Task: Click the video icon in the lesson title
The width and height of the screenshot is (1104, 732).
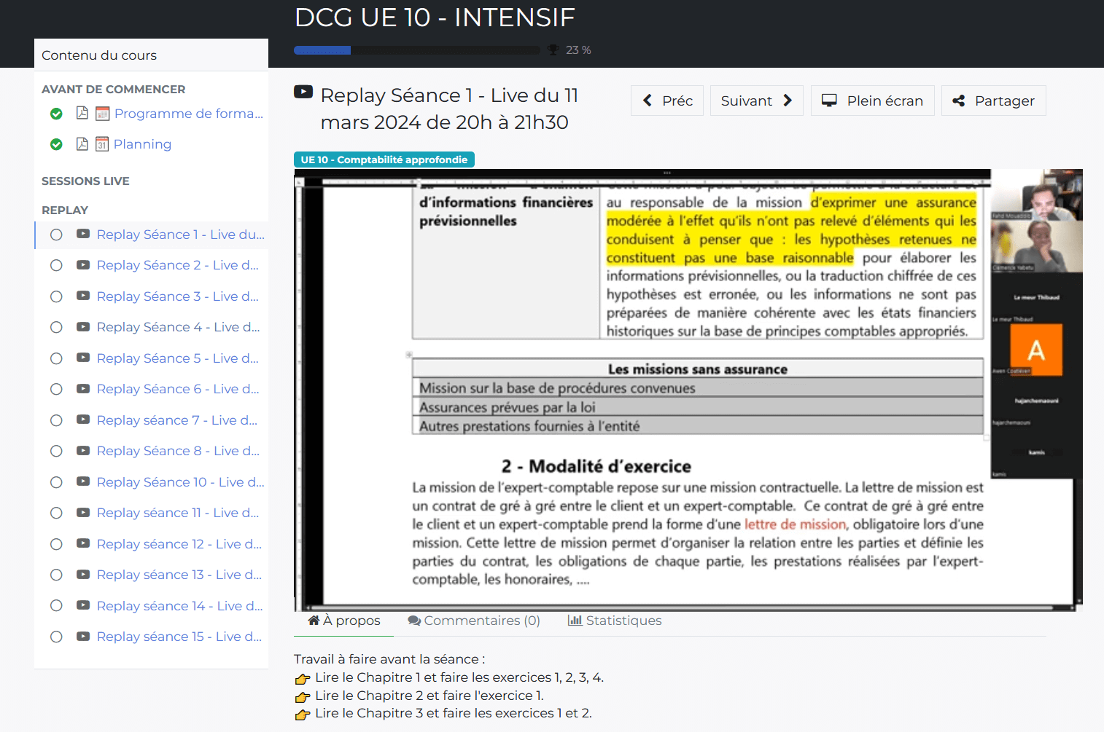Action: tap(303, 93)
